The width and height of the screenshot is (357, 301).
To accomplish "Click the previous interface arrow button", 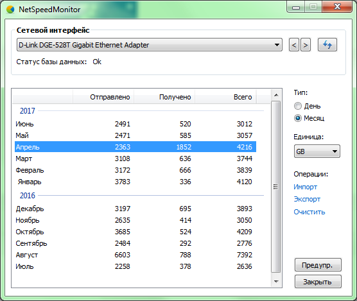I will click(294, 45).
